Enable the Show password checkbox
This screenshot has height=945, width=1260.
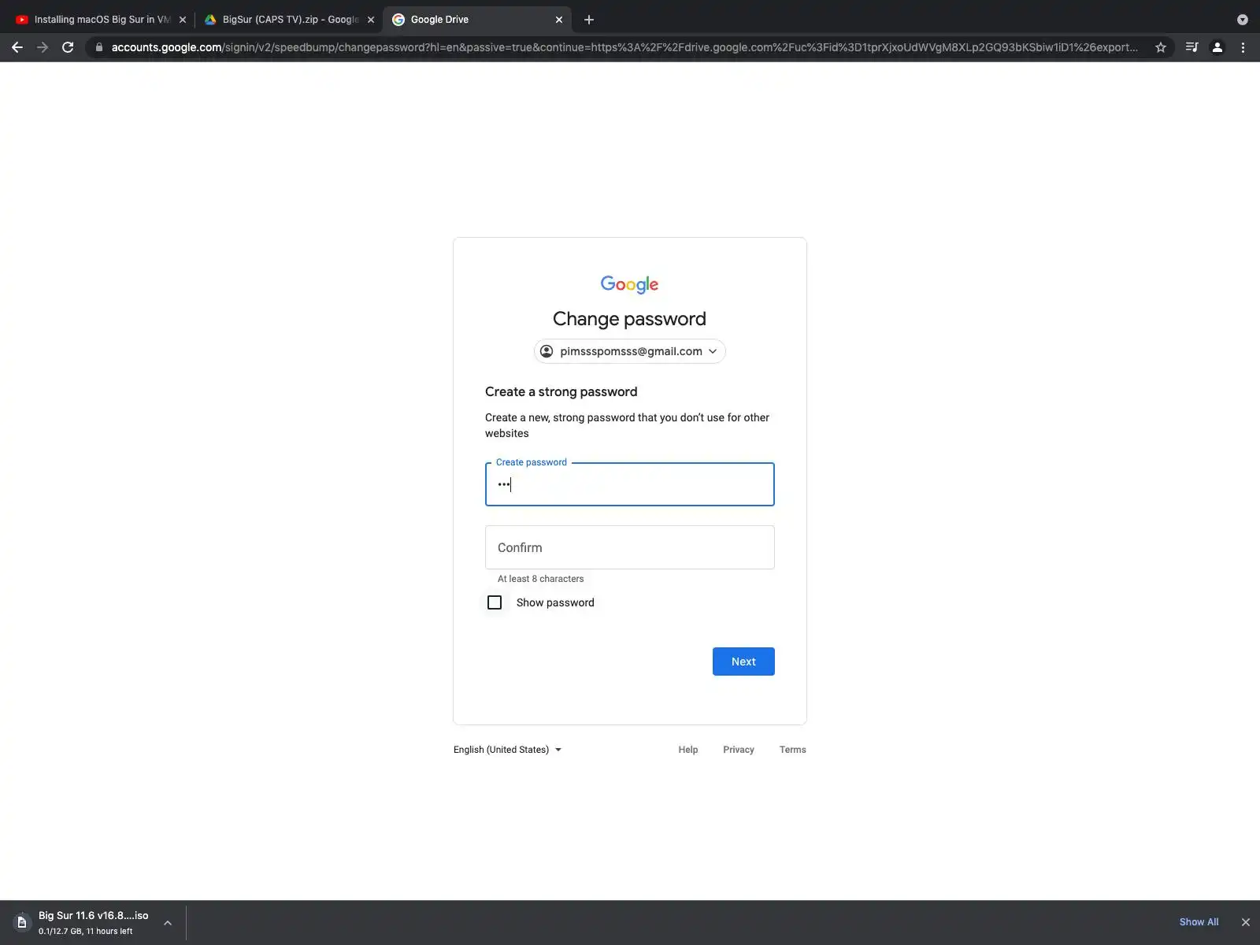495,602
